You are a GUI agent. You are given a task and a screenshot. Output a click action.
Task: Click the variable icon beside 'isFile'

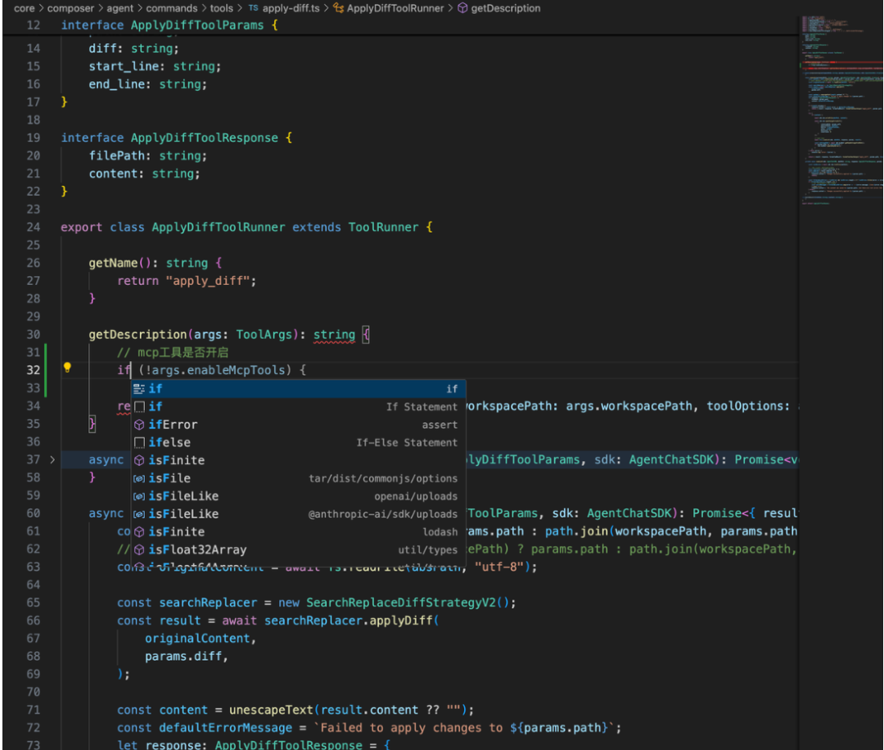pos(139,478)
